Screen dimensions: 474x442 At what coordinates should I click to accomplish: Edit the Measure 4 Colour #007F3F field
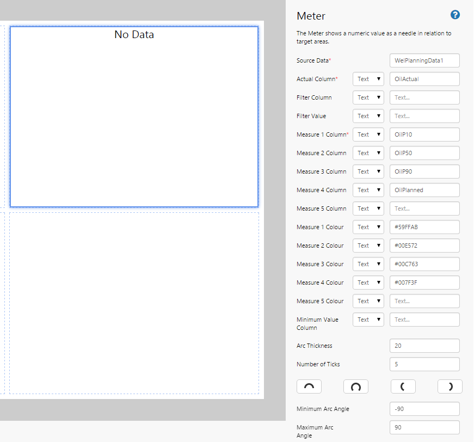(424, 283)
